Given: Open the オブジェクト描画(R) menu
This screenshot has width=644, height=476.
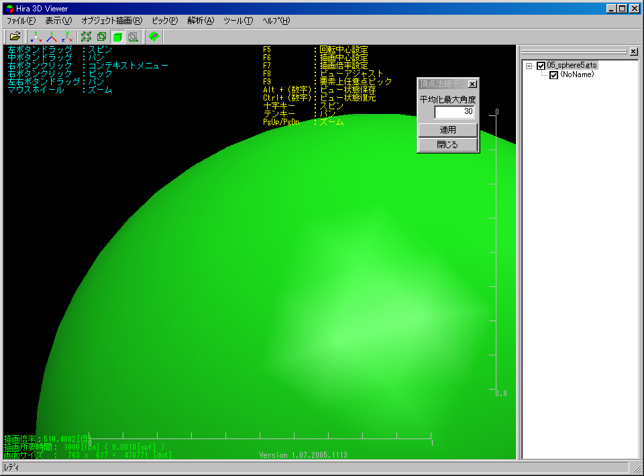Looking at the screenshot, I should 112,21.
